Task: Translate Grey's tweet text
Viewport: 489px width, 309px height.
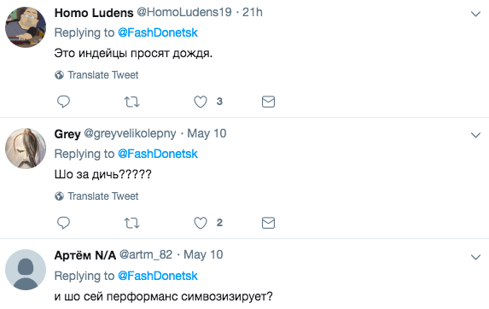Action: [96, 196]
